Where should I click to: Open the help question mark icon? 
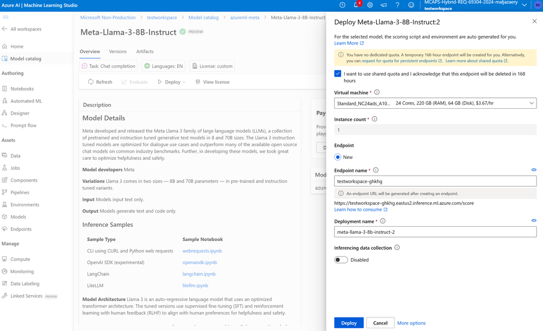click(x=397, y=5)
